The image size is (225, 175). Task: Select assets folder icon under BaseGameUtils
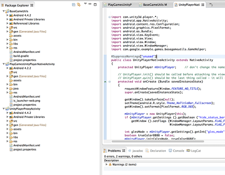(11, 36)
